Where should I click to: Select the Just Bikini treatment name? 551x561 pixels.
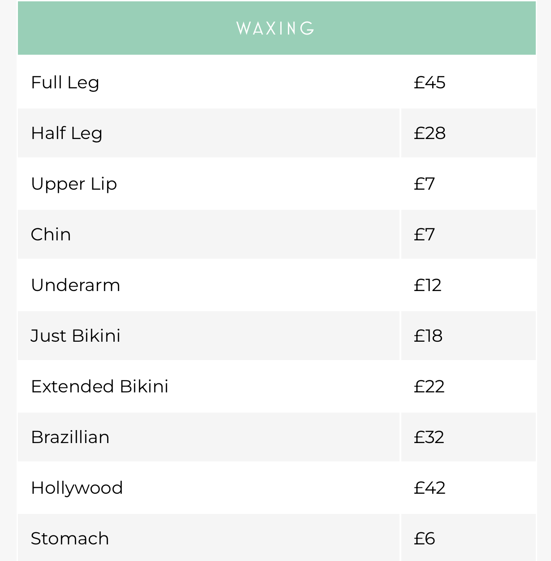click(75, 336)
